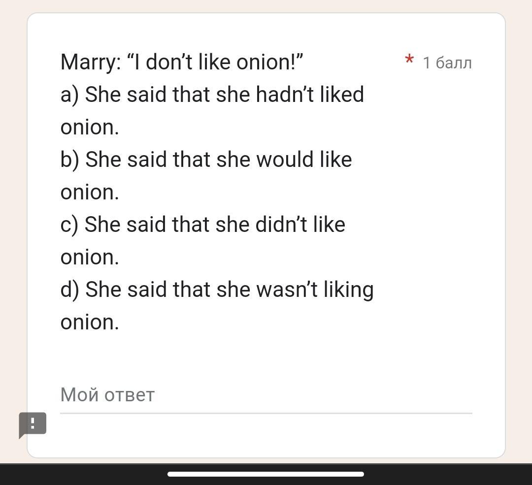Click the "c)" option letter
This screenshot has height=485, width=532.
point(69,225)
